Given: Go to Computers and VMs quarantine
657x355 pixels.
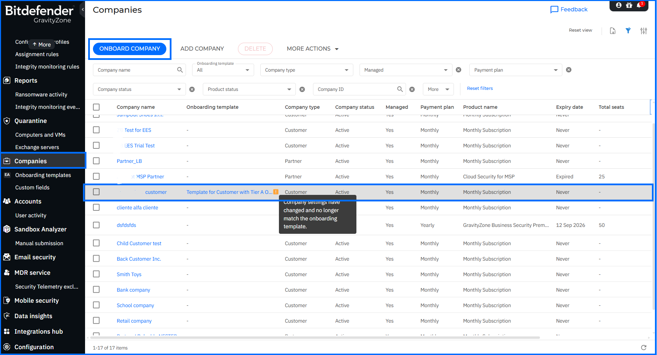Looking at the screenshot, I should [40, 135].
